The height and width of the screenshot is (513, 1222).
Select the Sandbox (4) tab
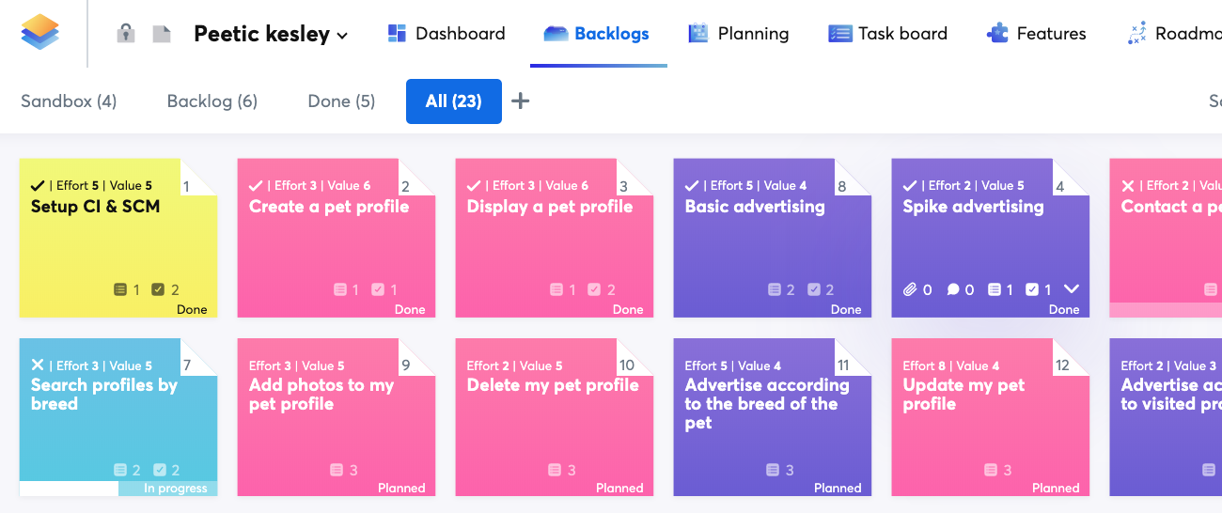[x=69, y=101]
